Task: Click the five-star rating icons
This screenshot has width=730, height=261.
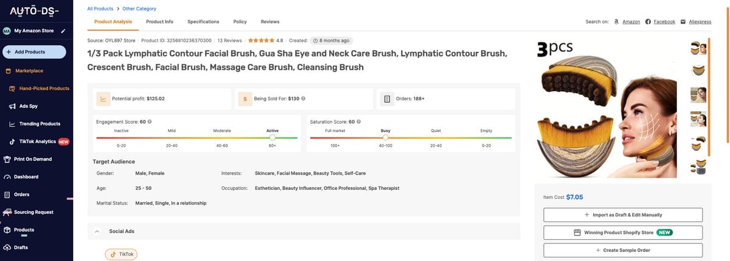Action: coord(261,41)
